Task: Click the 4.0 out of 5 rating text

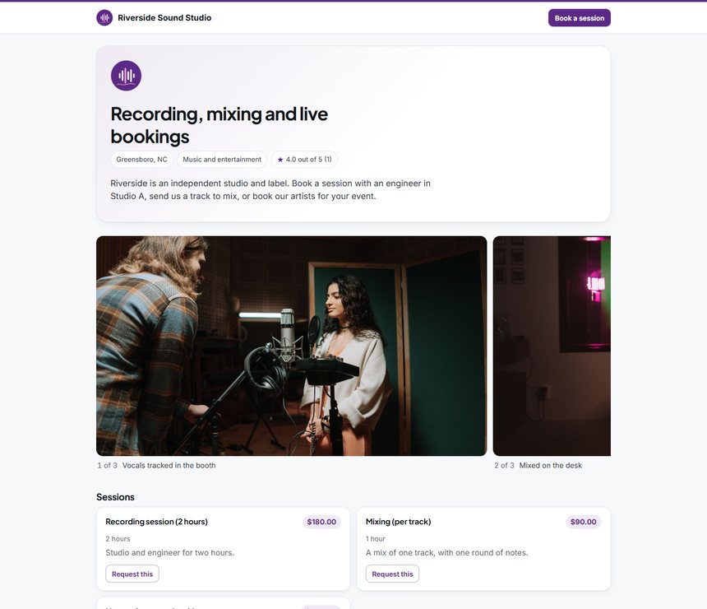Action: [x=308, y=160]
